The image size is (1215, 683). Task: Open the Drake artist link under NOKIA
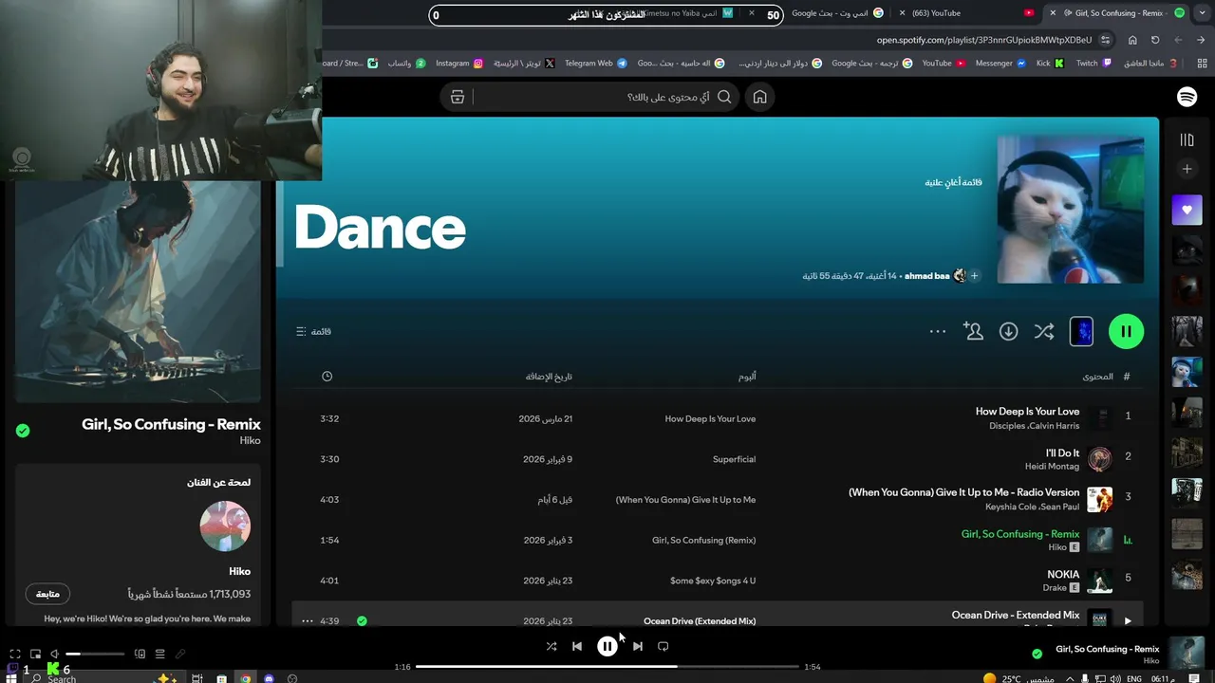tap(1055, 588)
